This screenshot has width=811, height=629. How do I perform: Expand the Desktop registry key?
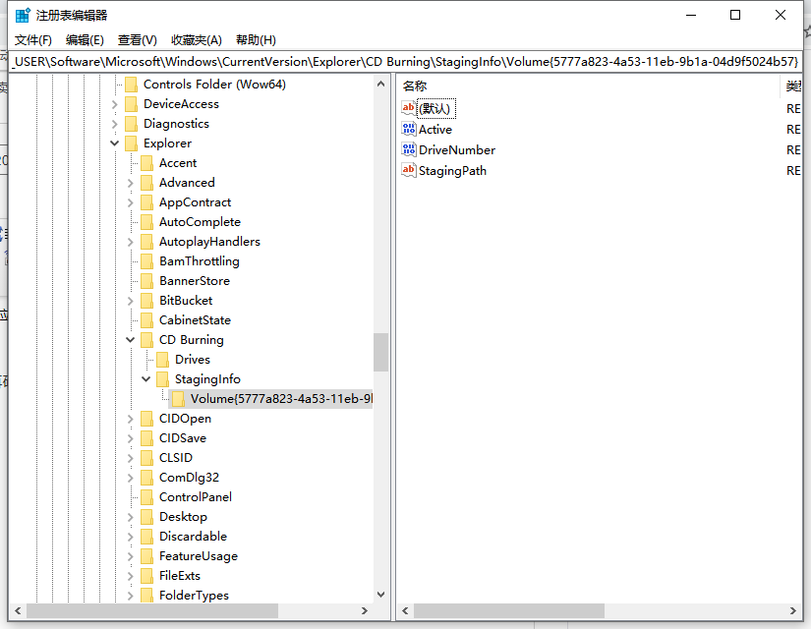tap(130, 516)
